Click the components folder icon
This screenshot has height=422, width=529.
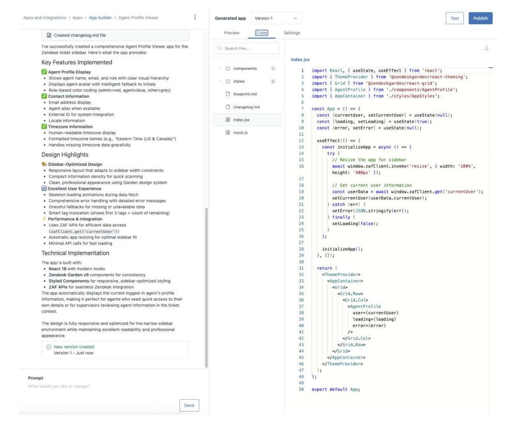[x=228, y=69]
